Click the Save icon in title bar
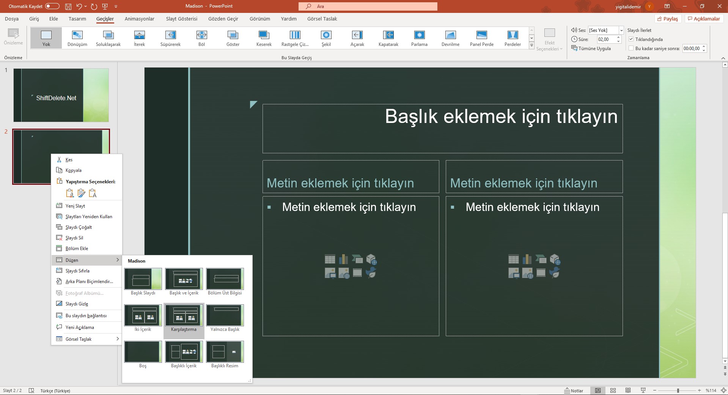The height and width of the screenshot is (395, 728). pyautogui.click(x=68, y=6)
